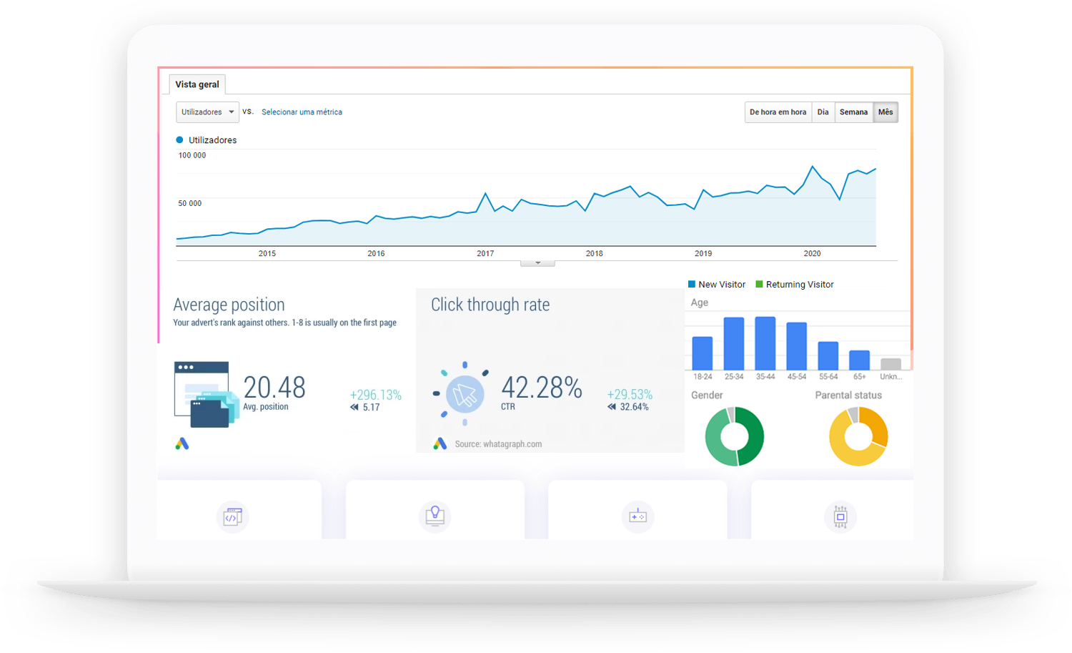This screenshot has height=653, width=1072.
Task: Click the browser windows icon beside average position
Action: tap(205, 395)
